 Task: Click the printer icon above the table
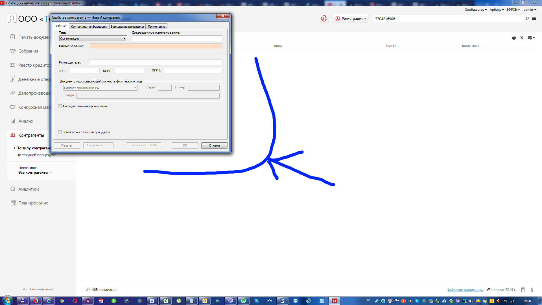click(x=514, y=38)
